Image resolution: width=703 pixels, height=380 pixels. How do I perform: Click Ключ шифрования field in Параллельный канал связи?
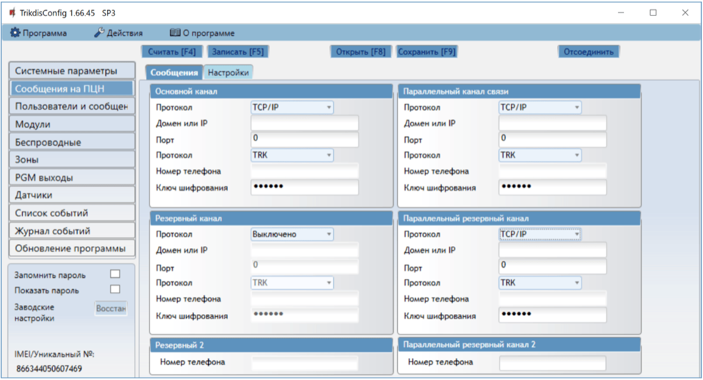[552, 187]
